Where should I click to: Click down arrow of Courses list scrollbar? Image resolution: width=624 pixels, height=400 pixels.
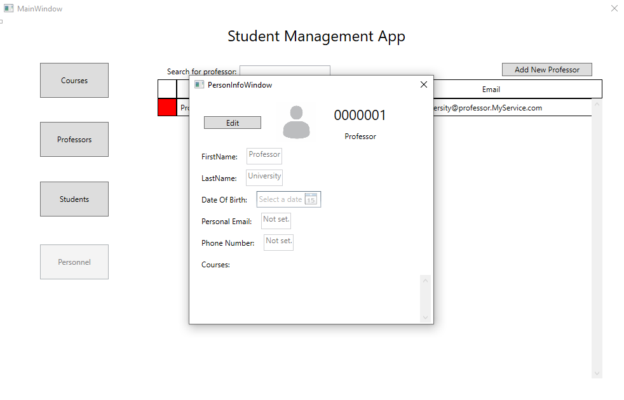pos(425,317)
